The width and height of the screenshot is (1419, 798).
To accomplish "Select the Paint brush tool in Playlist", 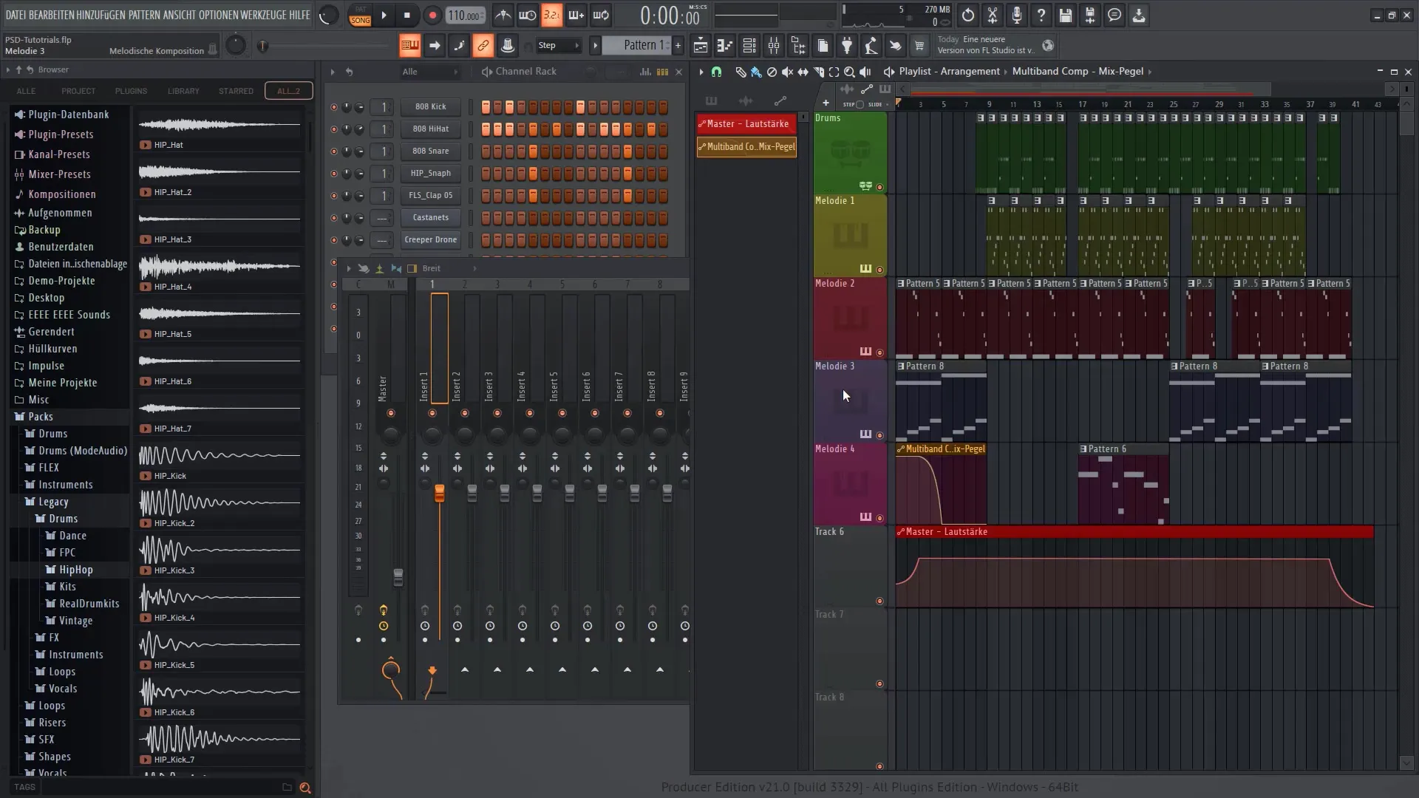I will [756, 72].
